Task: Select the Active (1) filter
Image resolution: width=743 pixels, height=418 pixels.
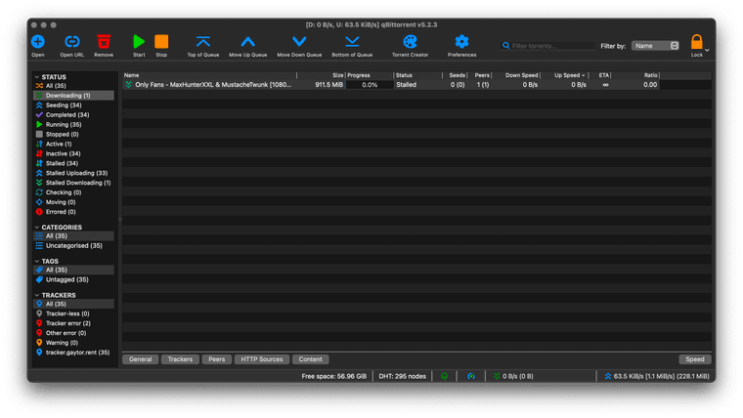Action: [x=73, y=144]
